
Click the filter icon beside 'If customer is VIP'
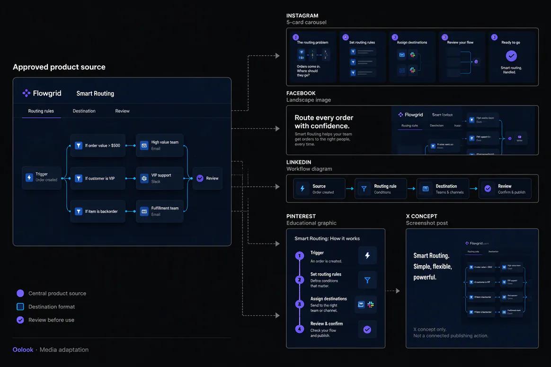[x=79, y=178]
